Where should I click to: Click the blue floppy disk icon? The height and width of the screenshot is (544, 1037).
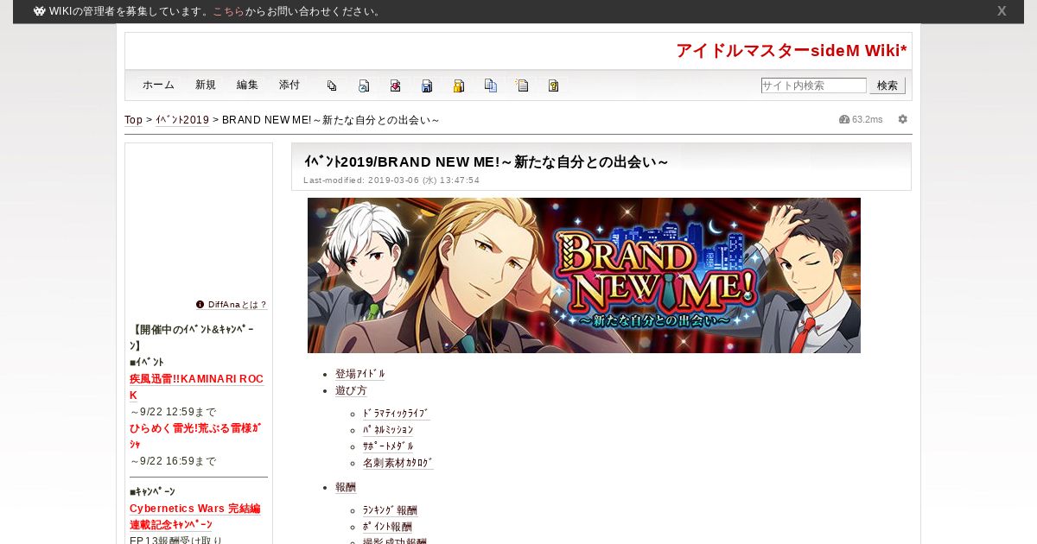pyautogui.click(x=427, y=85)
